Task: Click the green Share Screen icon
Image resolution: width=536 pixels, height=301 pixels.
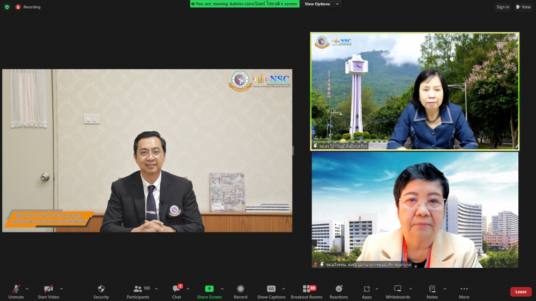Action: click(209, 289)
